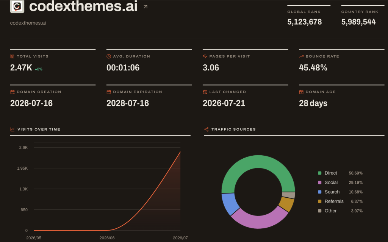Click the domain expiration date 2028-07-16
Viewport: 388px width, 242px height.
[x=128, y=103]
